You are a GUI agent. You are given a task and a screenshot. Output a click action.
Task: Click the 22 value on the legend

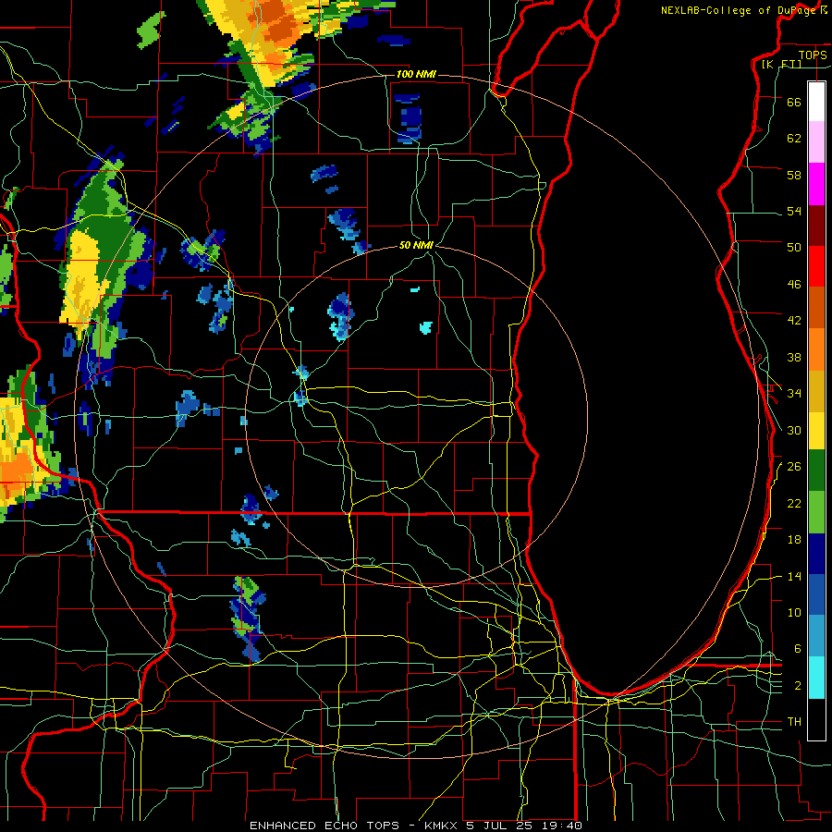pyautogui.click(x=794, y=503)
